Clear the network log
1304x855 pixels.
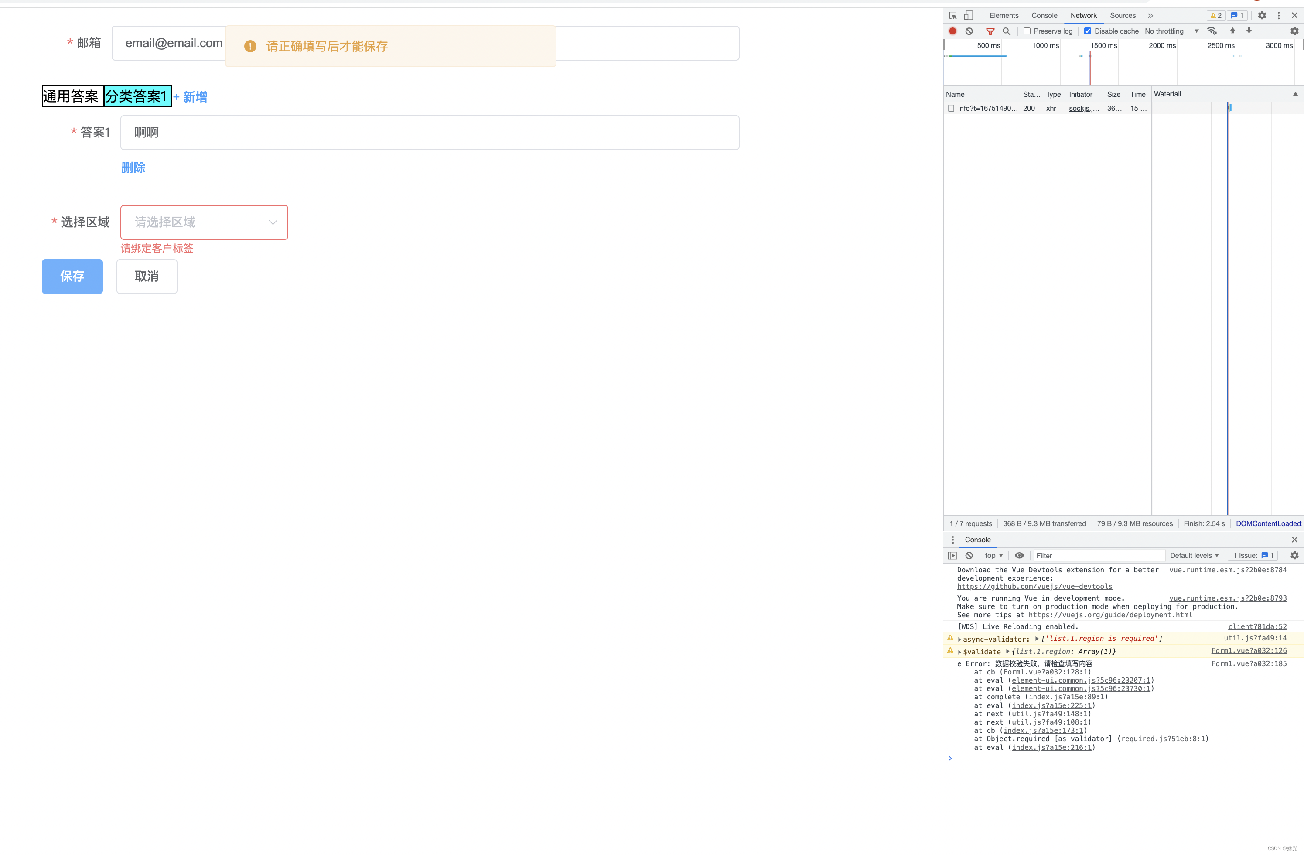(x=969, y=31)
